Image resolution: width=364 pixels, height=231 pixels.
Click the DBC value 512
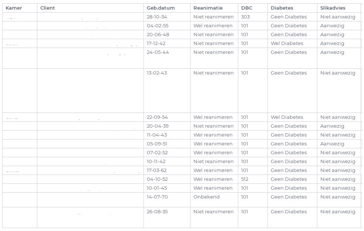point(245,179)
